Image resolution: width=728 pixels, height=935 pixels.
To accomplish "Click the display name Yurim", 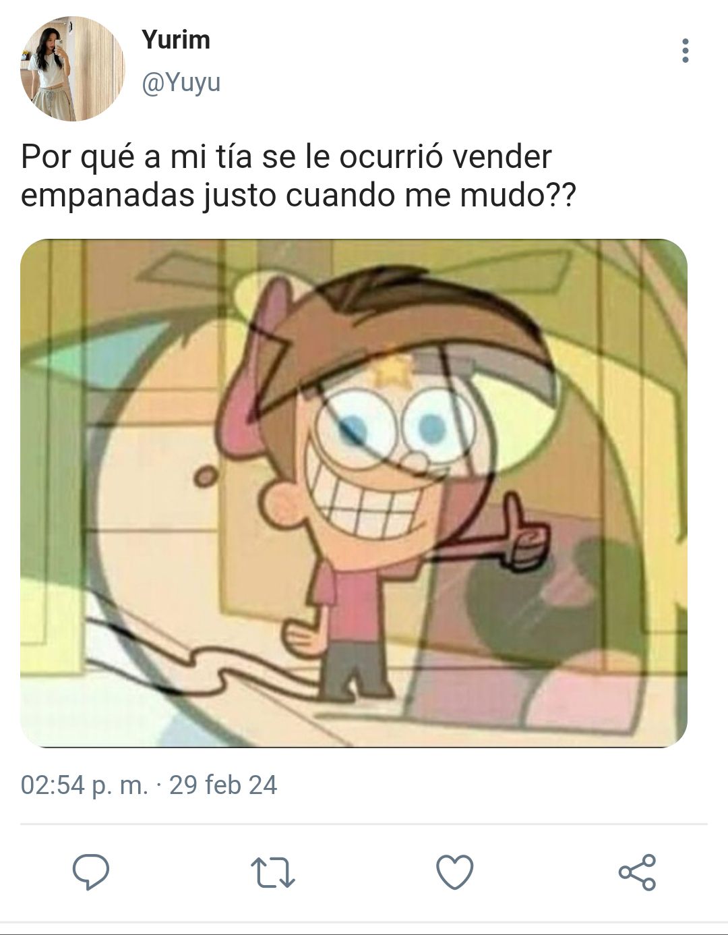I will tap(176, 40).
